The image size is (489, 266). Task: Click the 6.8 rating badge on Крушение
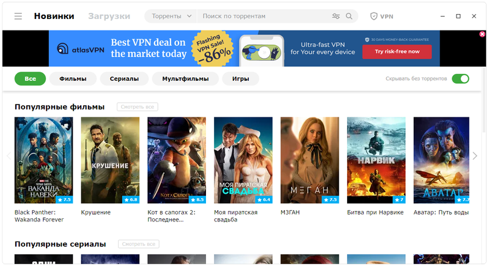click(131, 199)
